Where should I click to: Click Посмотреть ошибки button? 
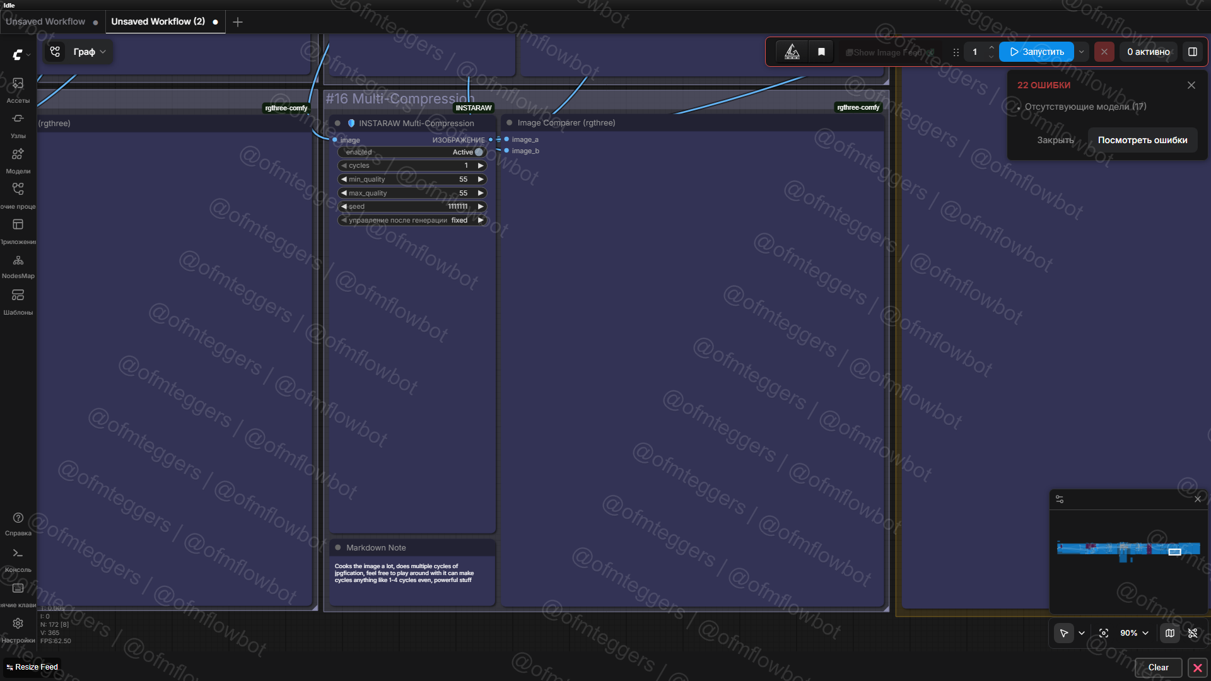point(1142,140)
